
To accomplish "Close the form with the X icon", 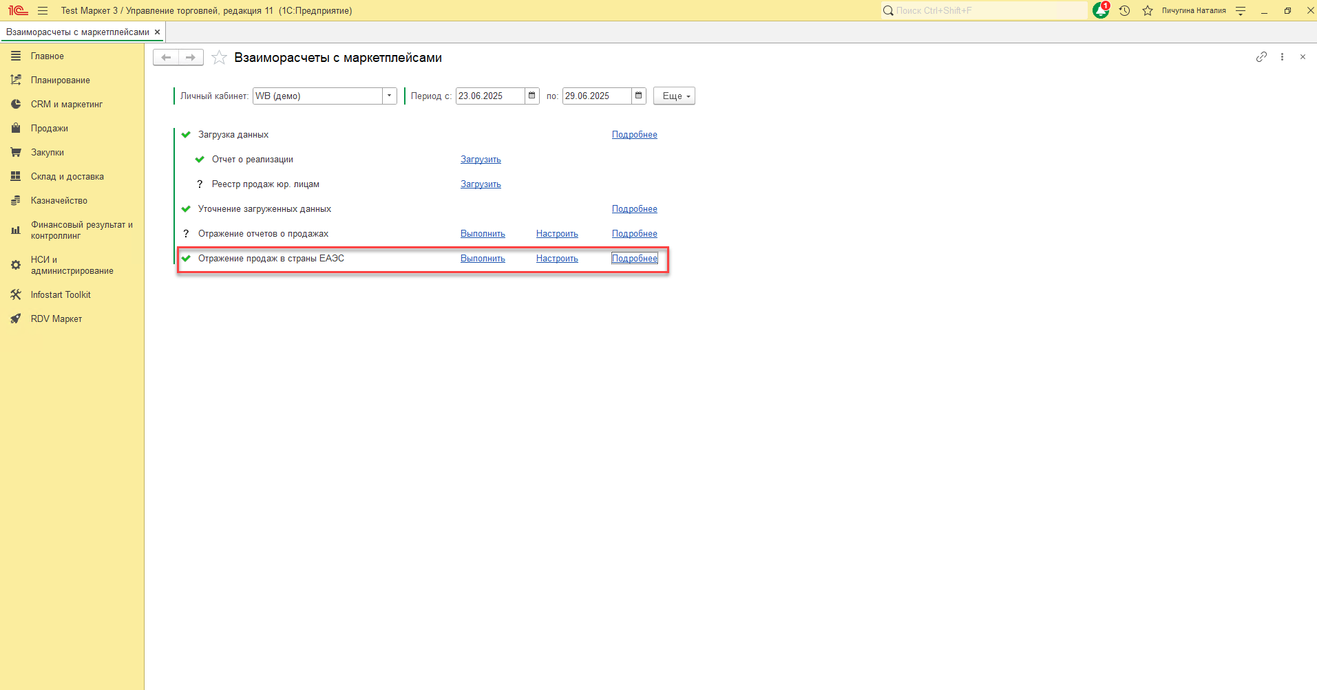I will pyautogui.click(x=1303, y=57).
